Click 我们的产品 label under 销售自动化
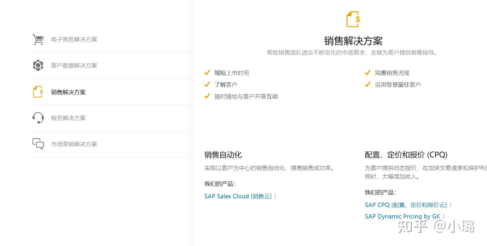The image size is (487, 246). [x=220, y=184]
